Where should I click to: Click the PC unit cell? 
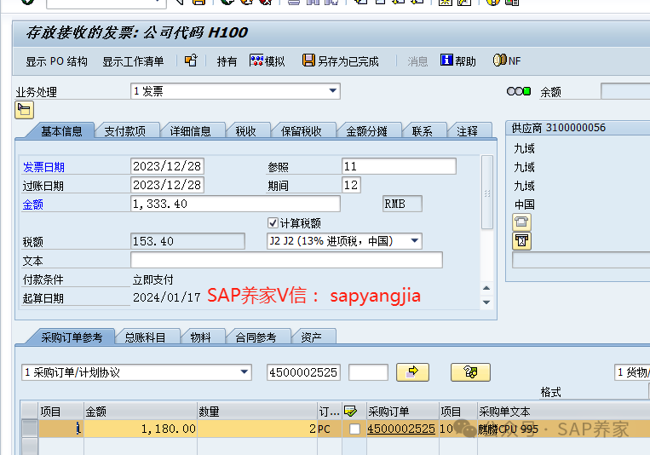(330, 429)
